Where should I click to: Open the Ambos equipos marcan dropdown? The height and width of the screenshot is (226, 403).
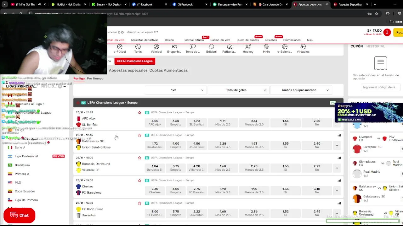coord(301,90)
